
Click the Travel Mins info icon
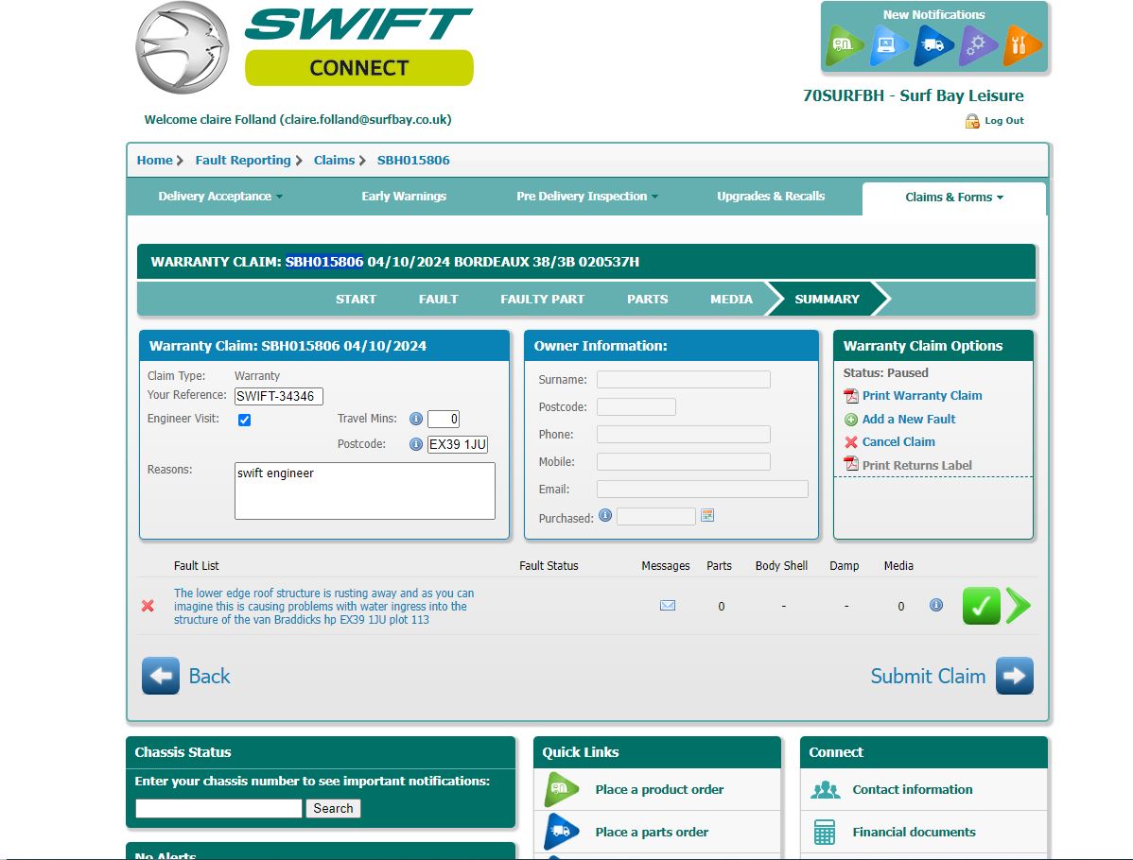coord(415,419)
